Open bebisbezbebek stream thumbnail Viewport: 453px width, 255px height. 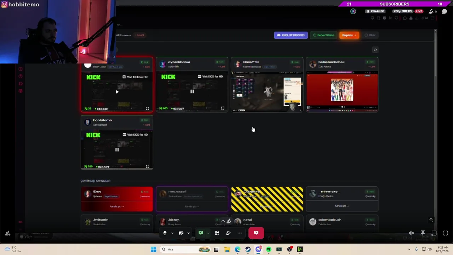point(342,91)
